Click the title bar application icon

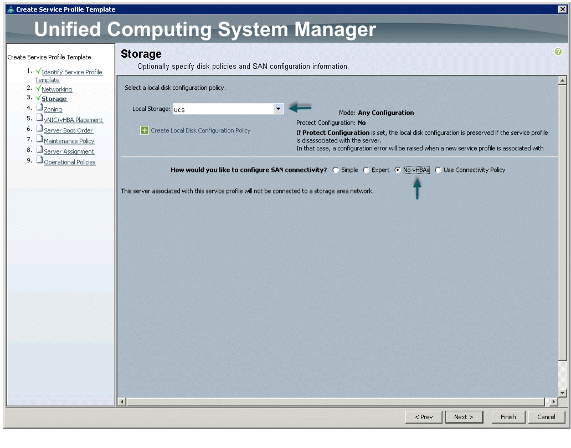coord(11,9)
